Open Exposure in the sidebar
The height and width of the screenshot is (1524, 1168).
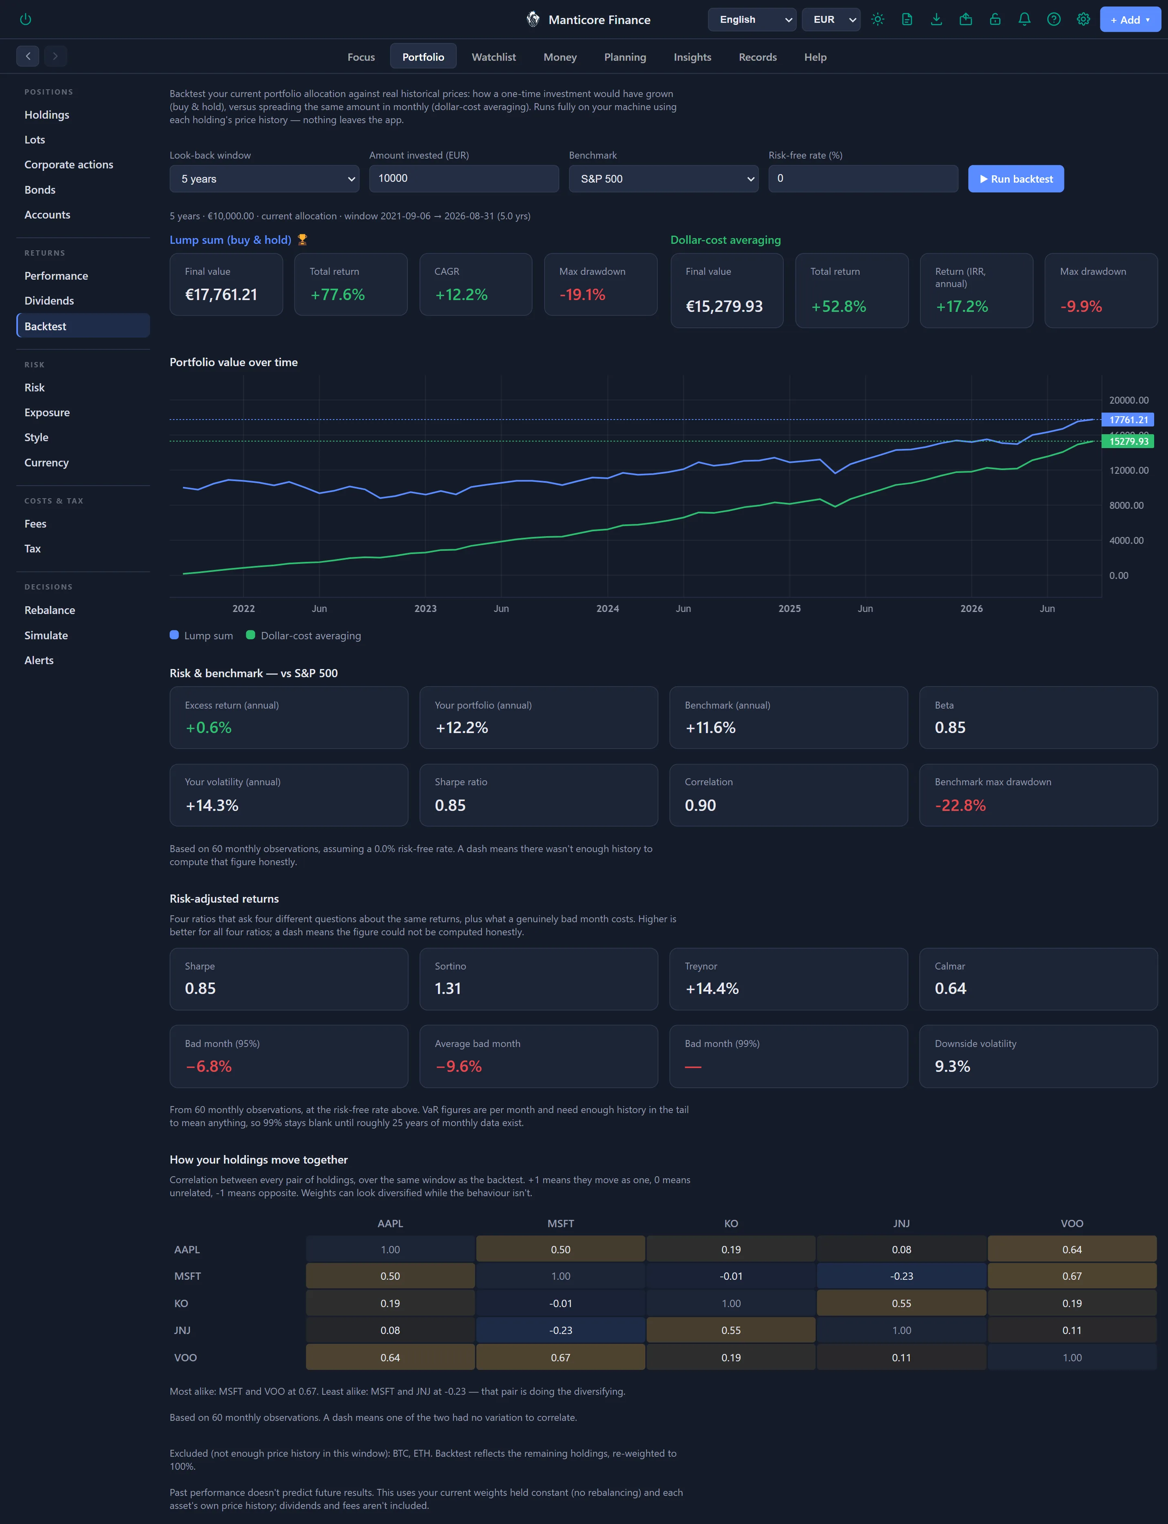(83, 413)
